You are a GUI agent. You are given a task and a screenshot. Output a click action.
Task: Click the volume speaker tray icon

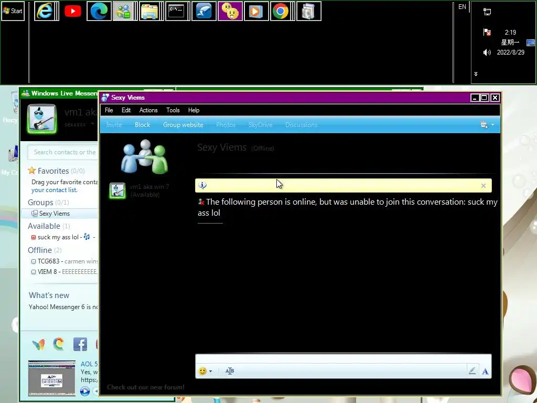[487, 52]
